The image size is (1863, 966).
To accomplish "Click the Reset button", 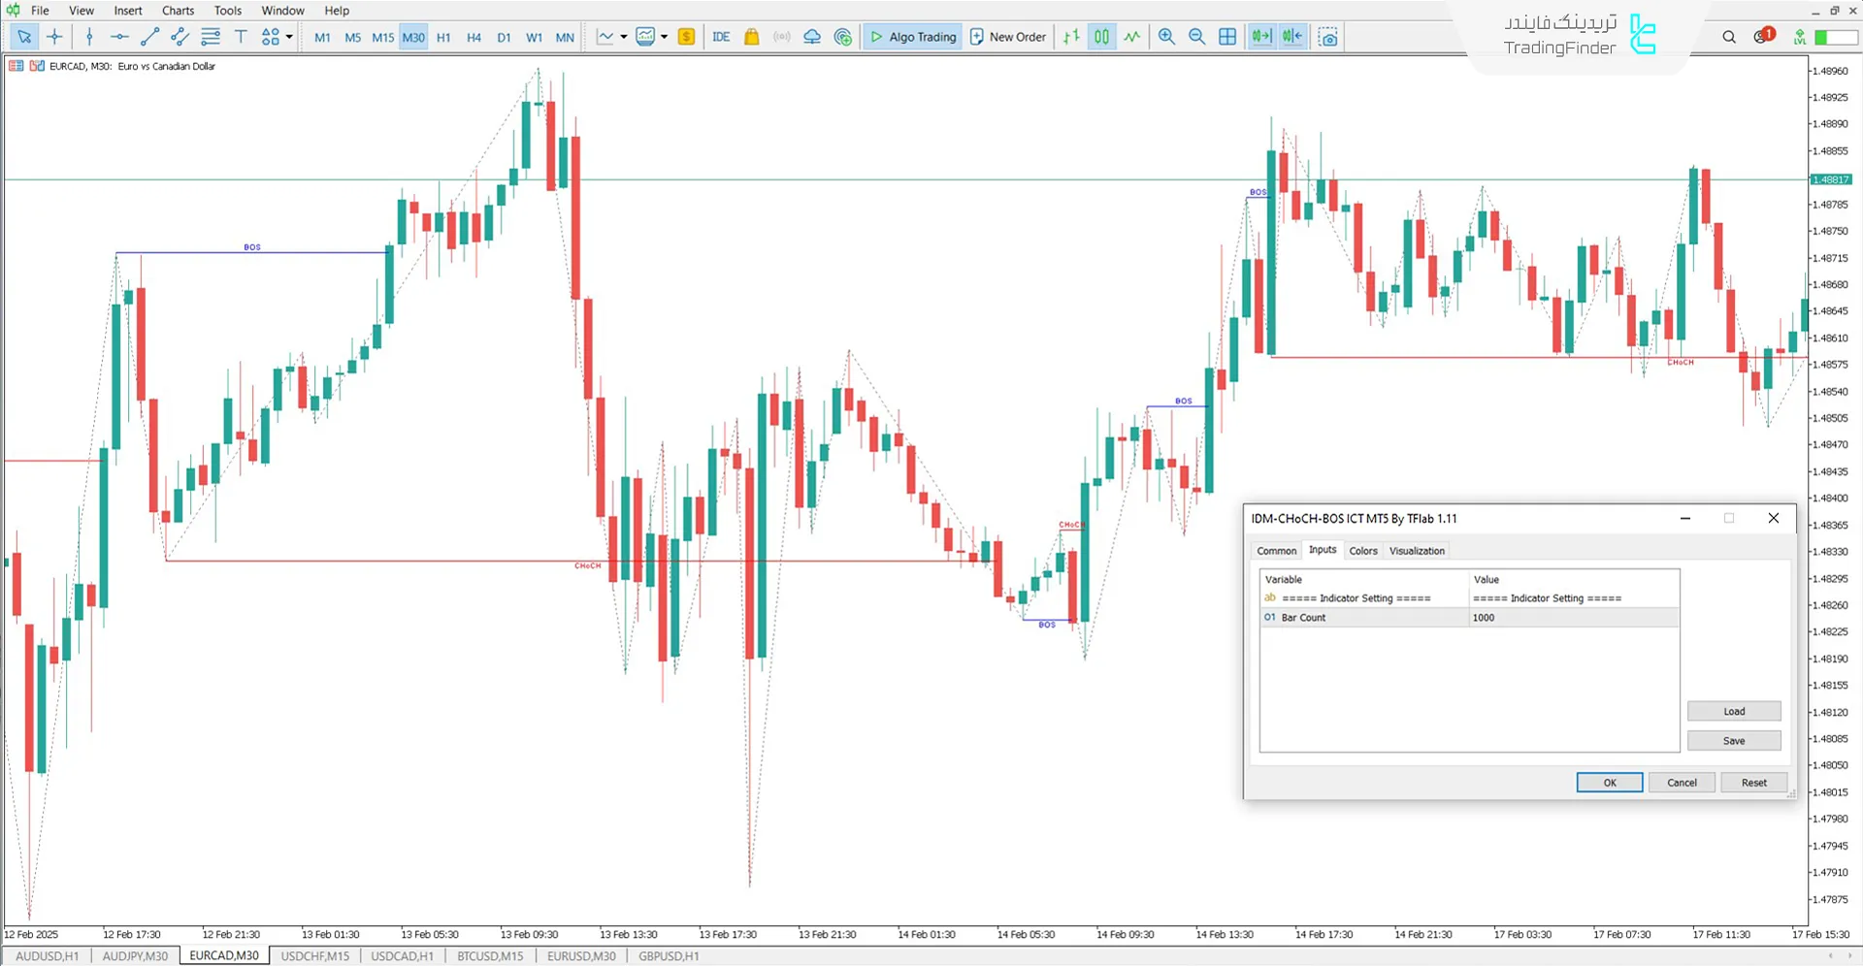I will click(1753, 783).
